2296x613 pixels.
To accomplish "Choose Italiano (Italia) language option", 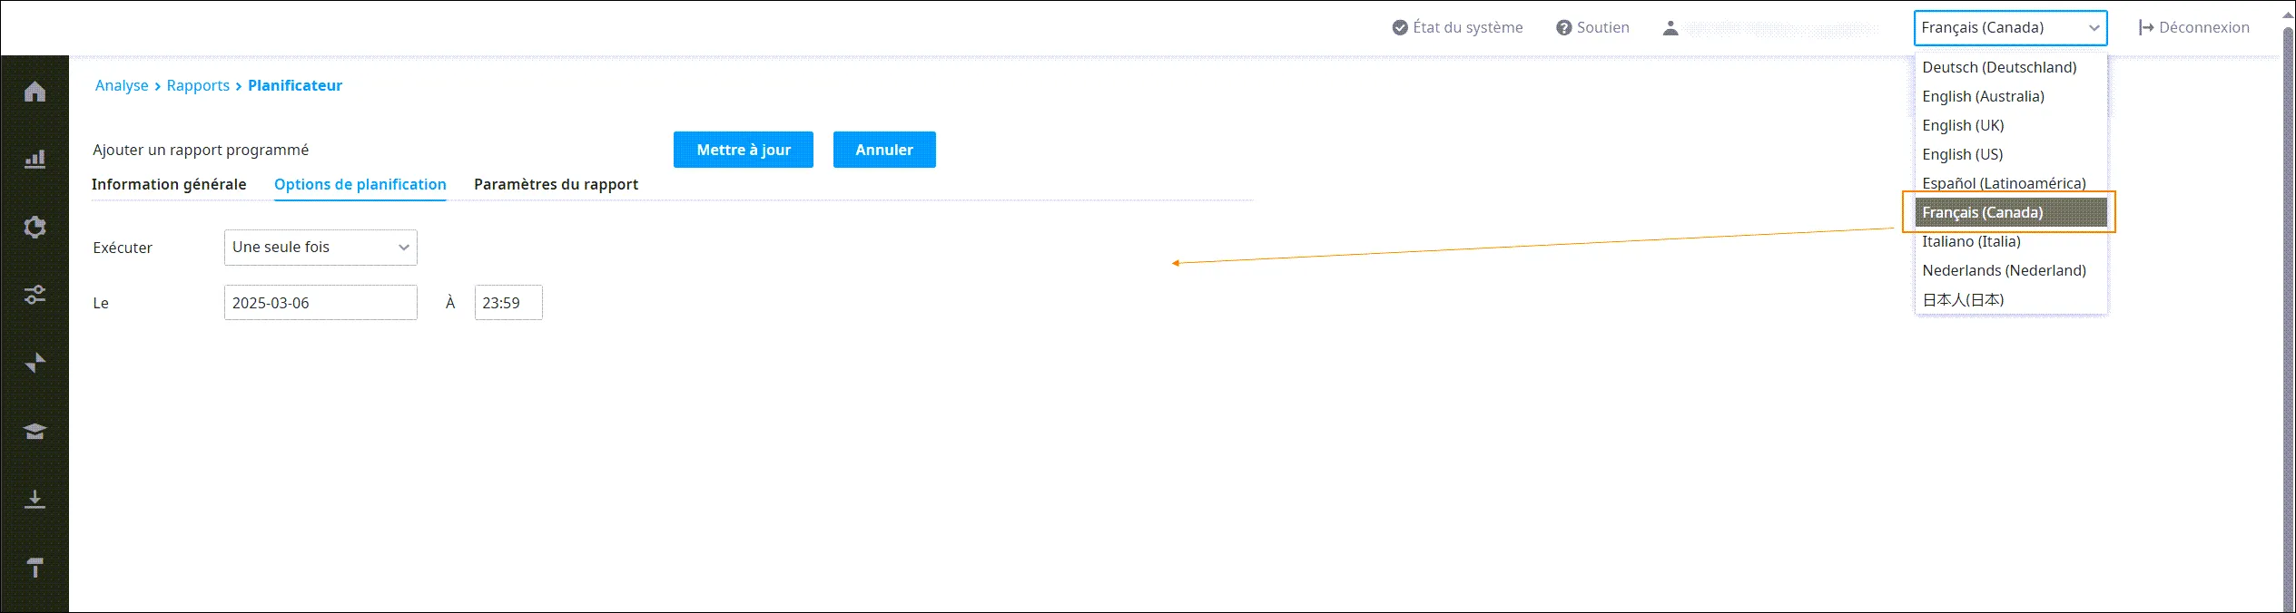I will coord(2010,241).
